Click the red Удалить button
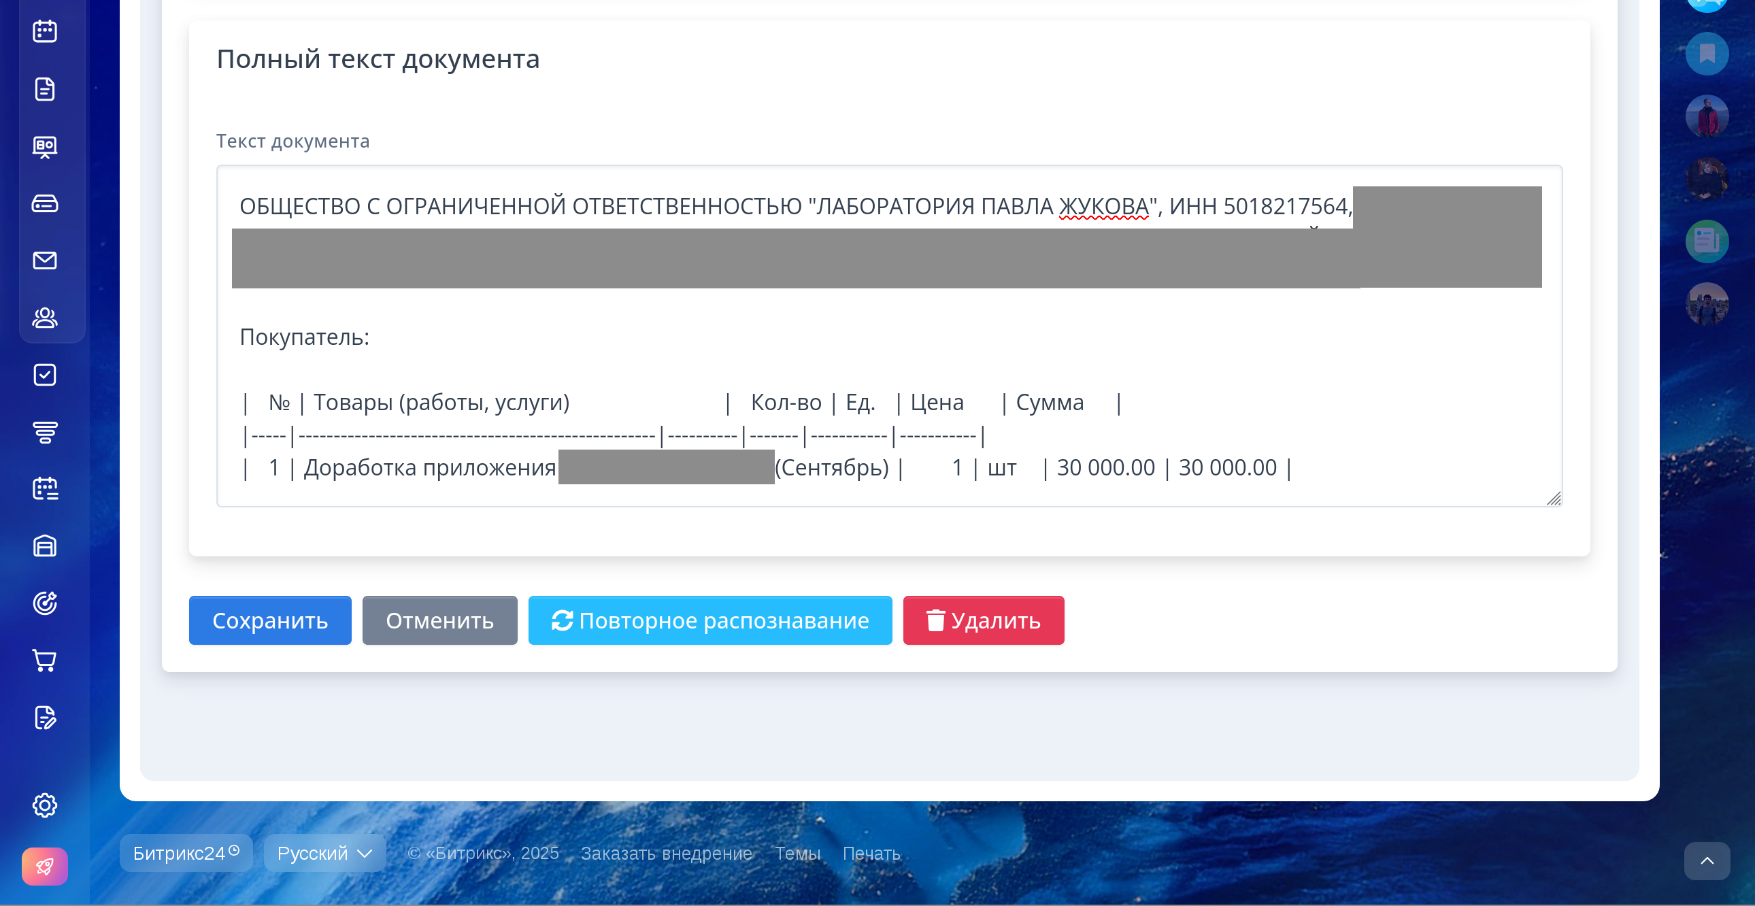The width and height of the screenshot is (1755, 906). point(983,620)
